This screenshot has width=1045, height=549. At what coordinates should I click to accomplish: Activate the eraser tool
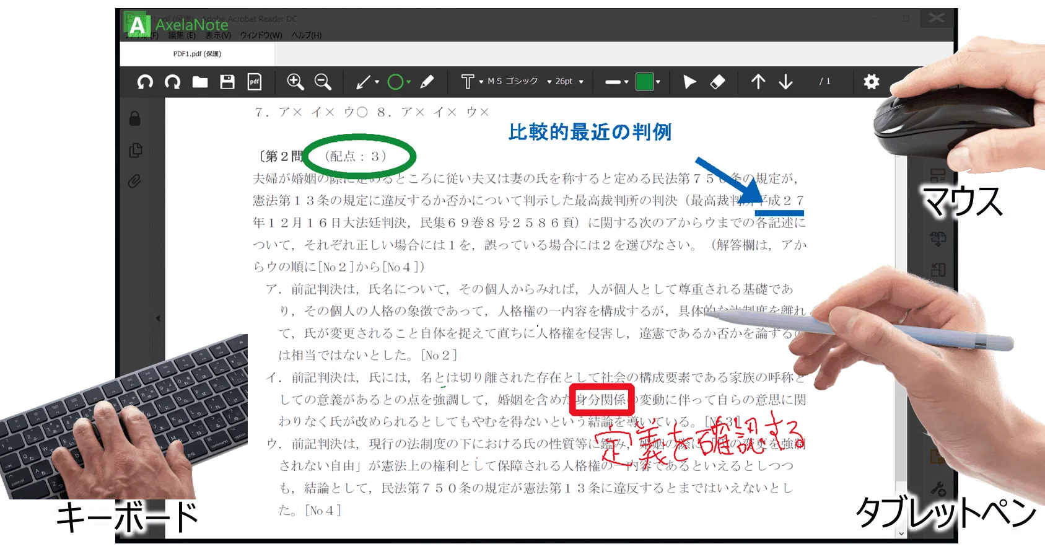(x=717, y=82)
